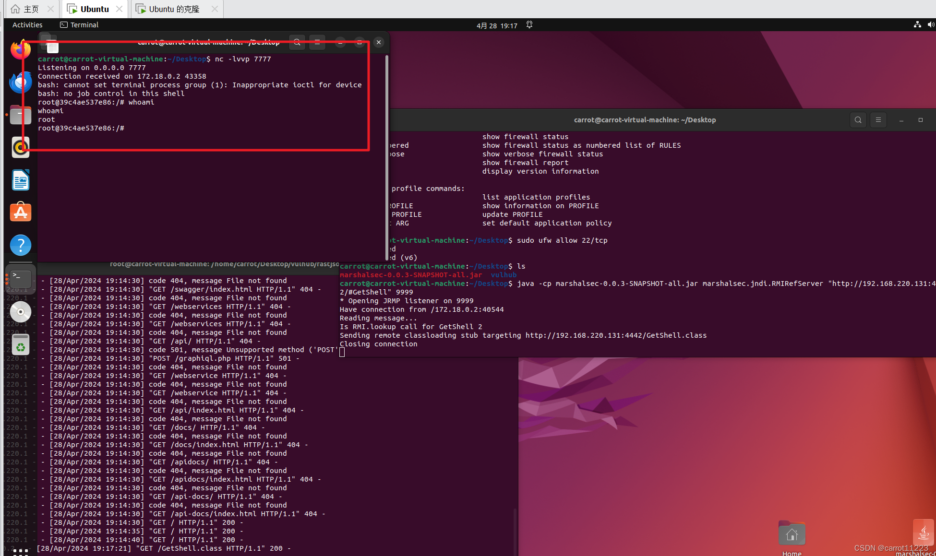
Task: Click title of vulhub fastjson root terminal
Action: coord(224,264)
